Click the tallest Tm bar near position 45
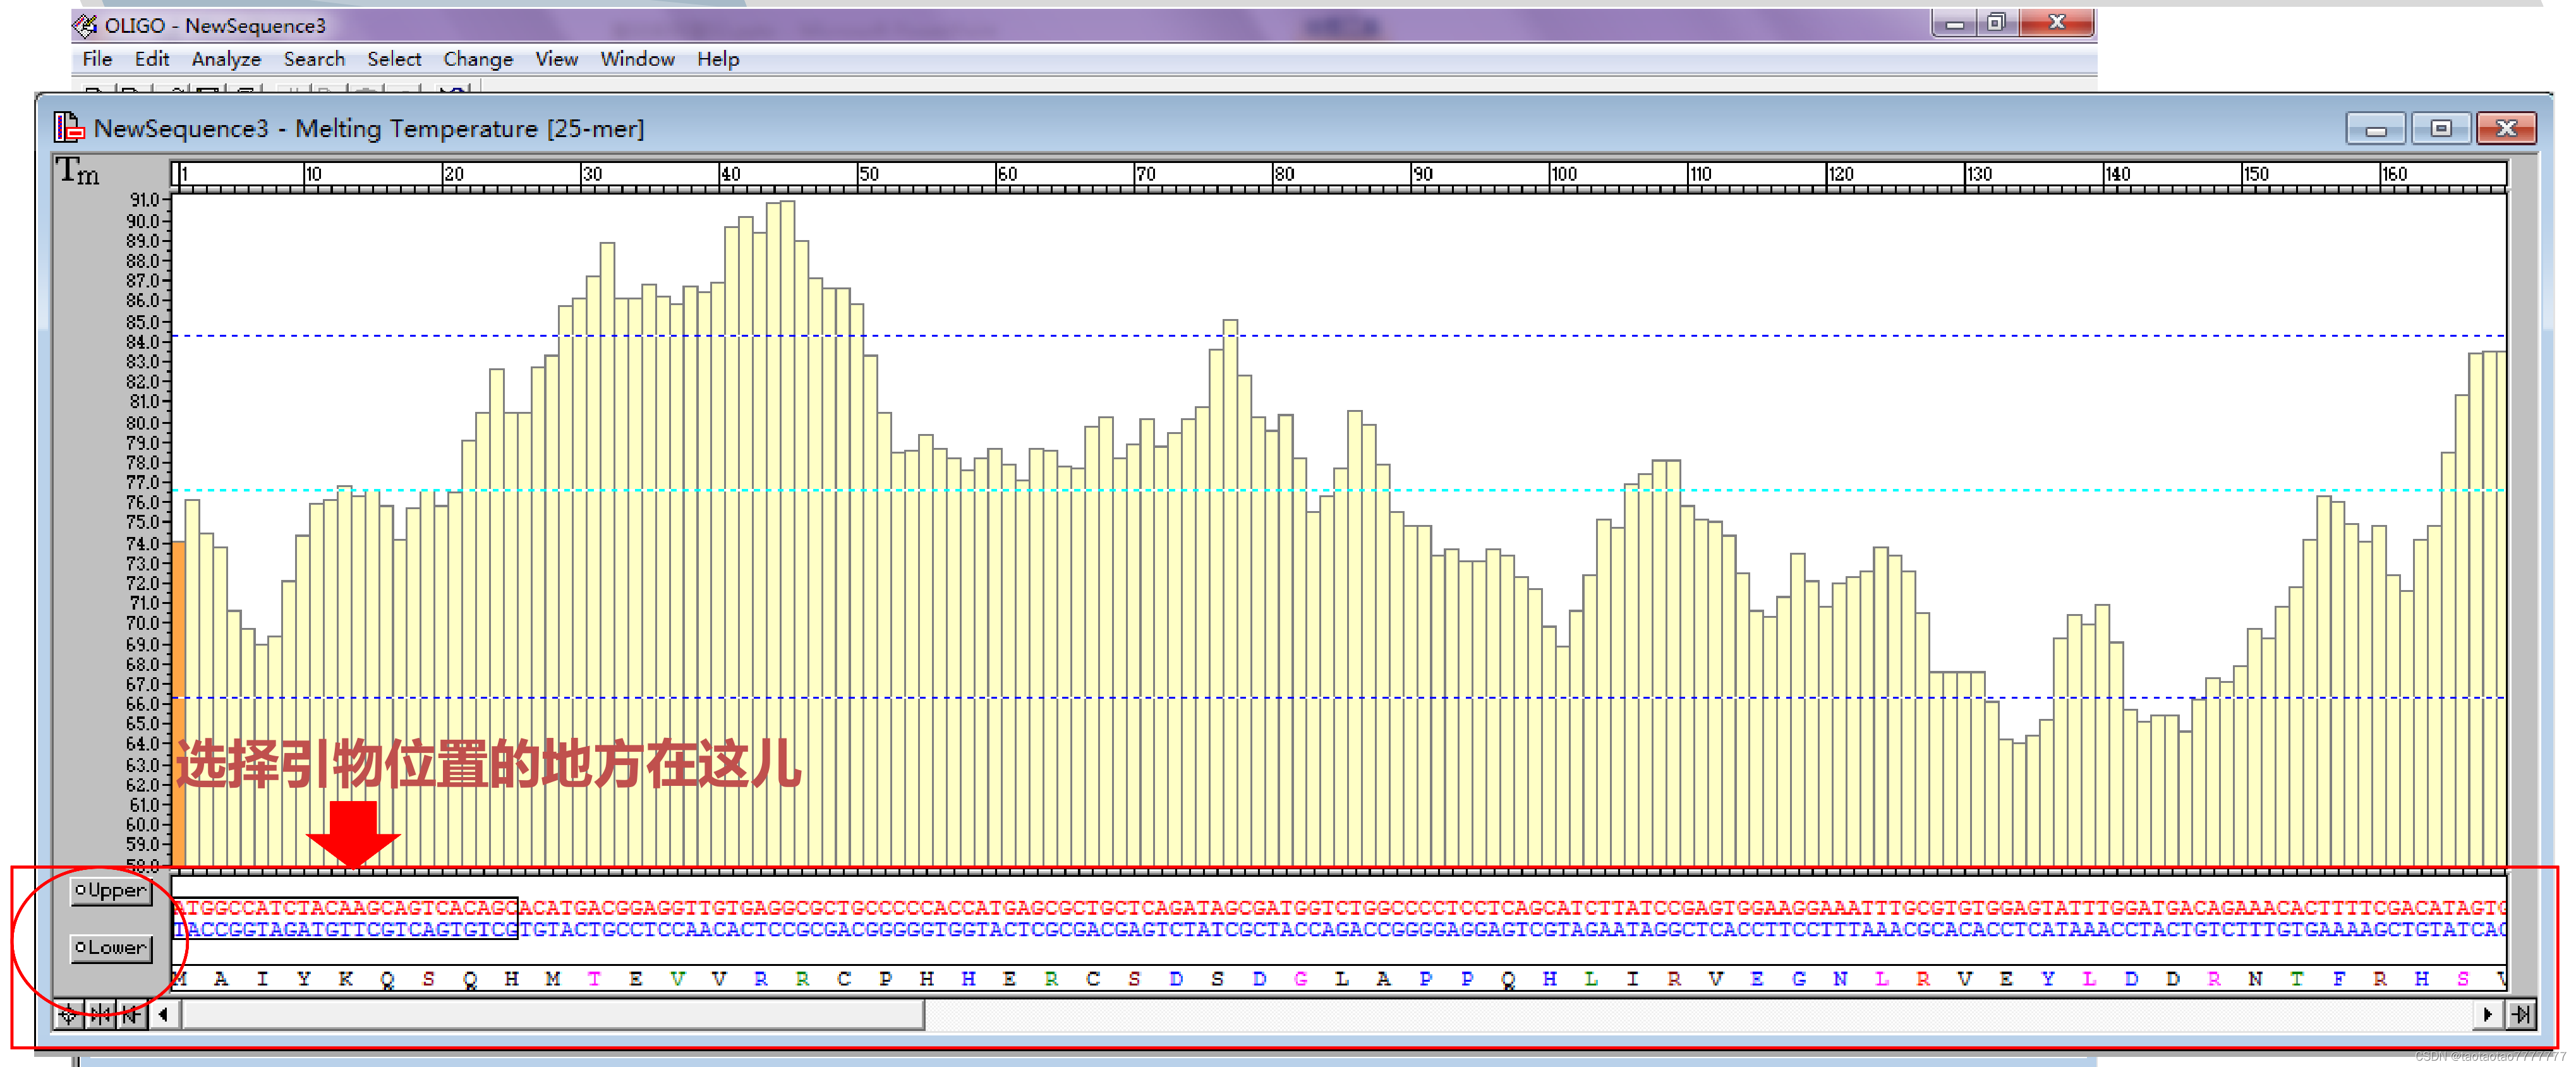This screenshot has height=1067, width=2576. (x=788, y=533)
